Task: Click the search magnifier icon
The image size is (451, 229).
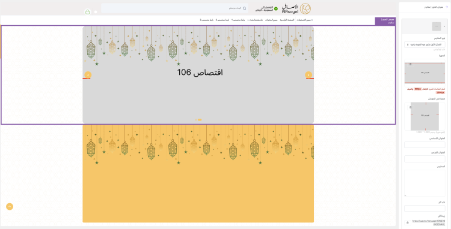Action: point(245,8)
